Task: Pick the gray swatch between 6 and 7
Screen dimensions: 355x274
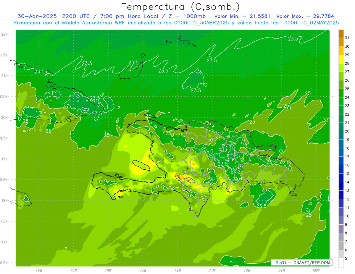Action: click(x=341, y=246)
